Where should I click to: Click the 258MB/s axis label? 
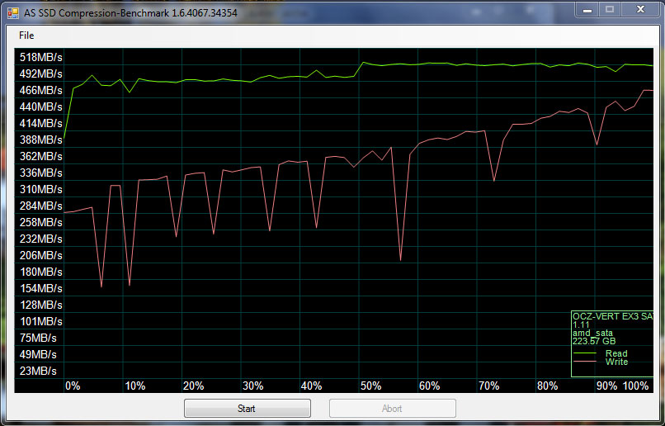(x=41, y=222)
